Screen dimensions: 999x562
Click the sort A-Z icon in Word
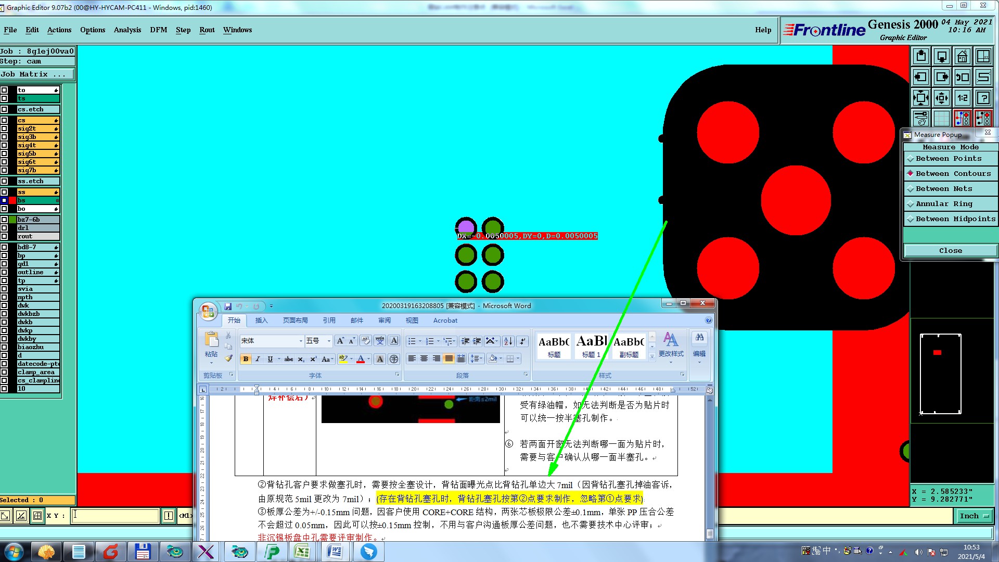pyautogui.click(x=508, y=341)
